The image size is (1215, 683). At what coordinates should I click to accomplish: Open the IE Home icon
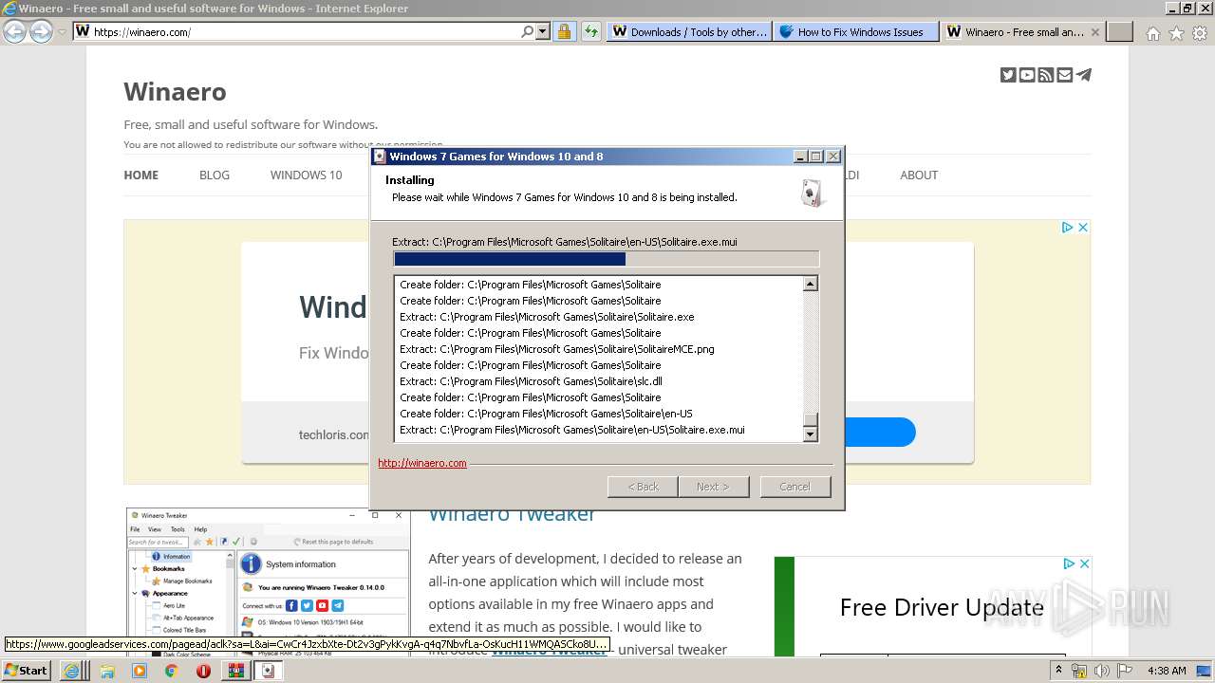click(1152, 33)
